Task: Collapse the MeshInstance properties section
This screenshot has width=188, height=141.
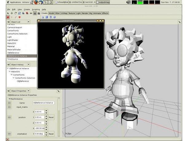Action: coord(9,99)
